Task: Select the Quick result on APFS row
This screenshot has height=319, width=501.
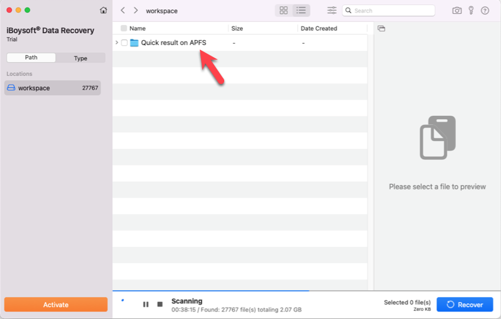Action: coord(240,43)
